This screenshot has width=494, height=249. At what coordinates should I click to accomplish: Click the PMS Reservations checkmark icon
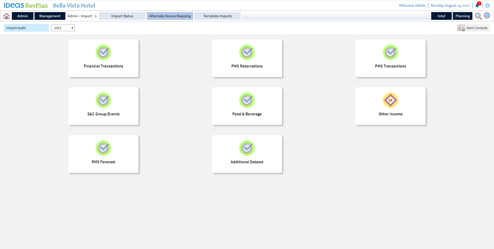(247, 52)
